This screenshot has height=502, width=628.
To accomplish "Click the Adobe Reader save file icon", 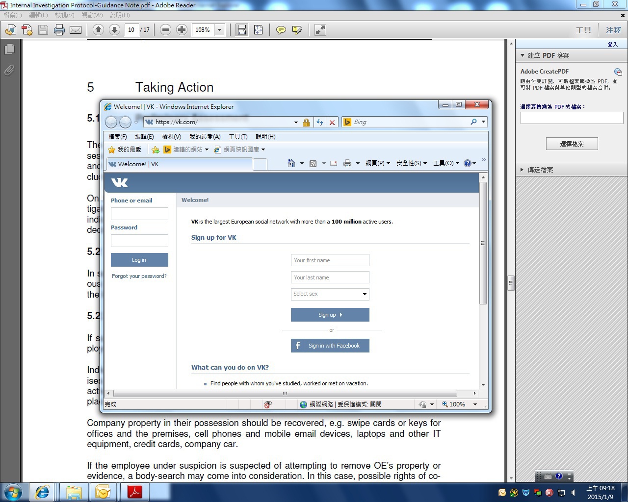I will pos(43,30).
